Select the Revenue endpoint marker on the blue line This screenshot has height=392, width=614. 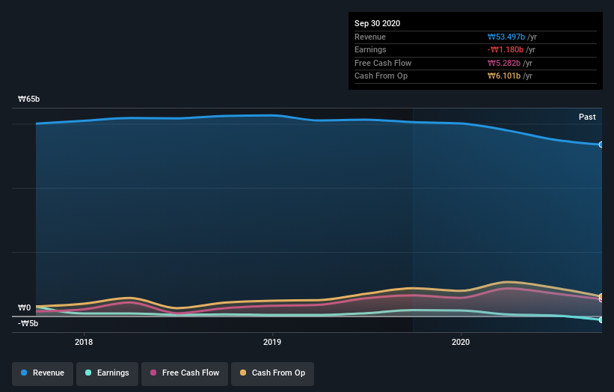601,144
